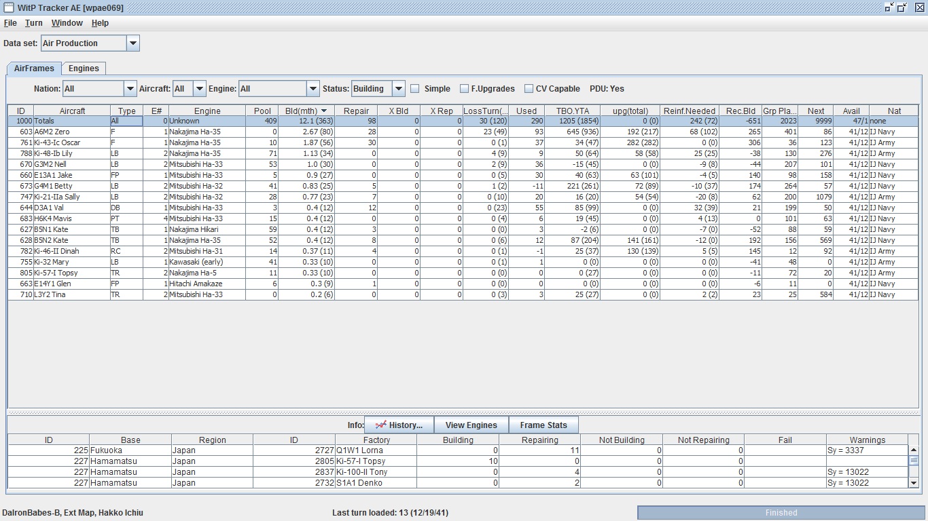Click the Data set dropdown arrow
The height and width of the screenshot is (521, 928).
[133, 43]
